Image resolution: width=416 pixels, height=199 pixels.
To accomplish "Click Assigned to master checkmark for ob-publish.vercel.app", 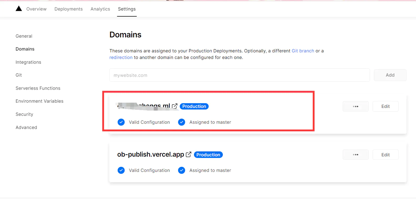I will [x=182, y=170].
